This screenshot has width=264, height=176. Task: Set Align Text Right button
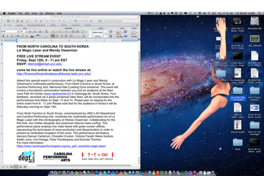(62, 36)
